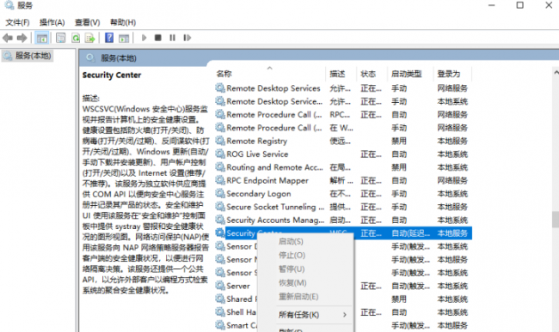The width and height of the screenshot is (559, 332).
Task: Click the gear icon of RPC Endpoint Mapper
Action: (220, 180)
